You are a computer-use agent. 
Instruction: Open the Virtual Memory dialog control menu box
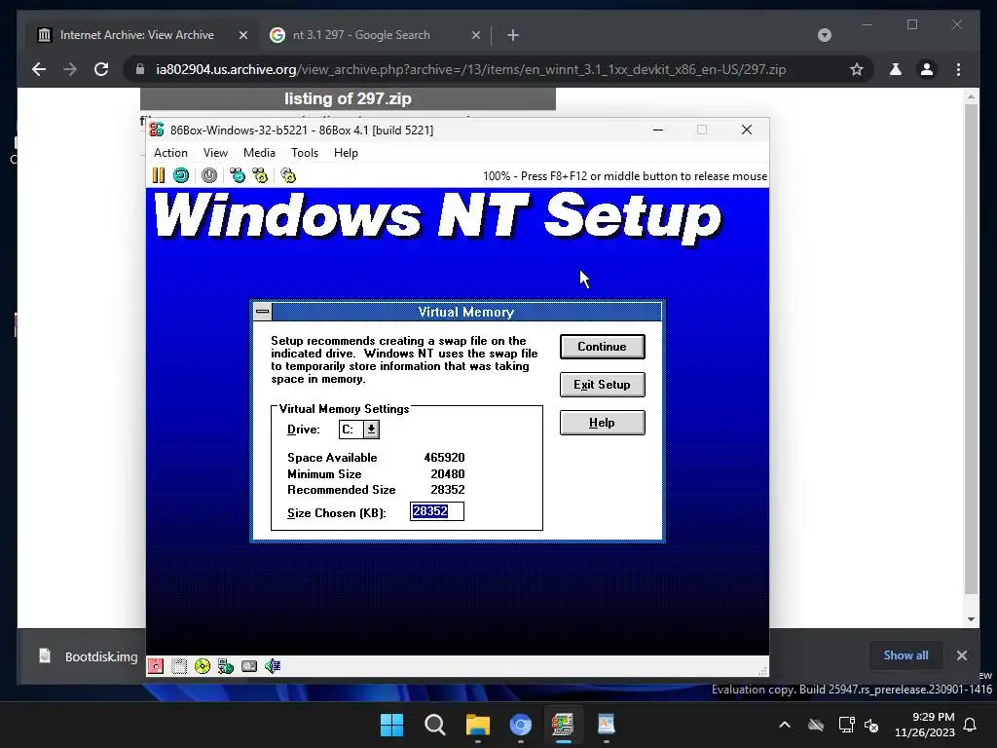coord(263,312)
